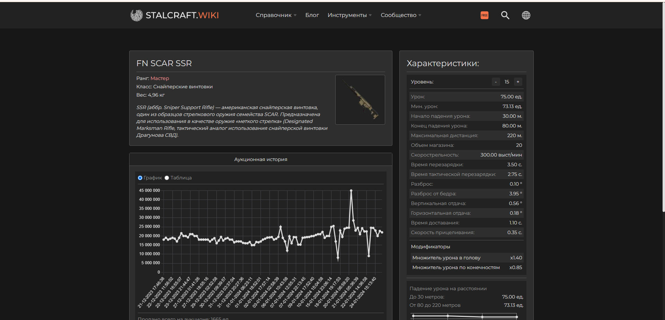
Task: Click the Аукционная история section header
Action: pyautogui.click(x=260, y=159)
